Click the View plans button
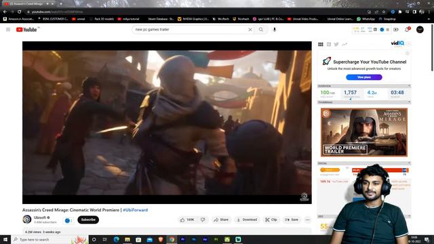 click(364, 77)
